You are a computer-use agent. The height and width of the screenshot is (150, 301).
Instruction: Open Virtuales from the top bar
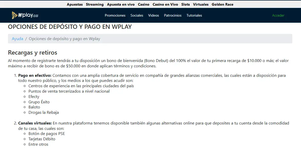(201, 4)
